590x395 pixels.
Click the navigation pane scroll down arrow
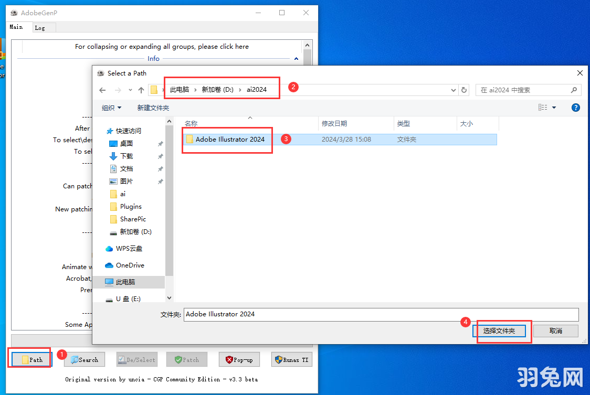(x=170, y=298)
